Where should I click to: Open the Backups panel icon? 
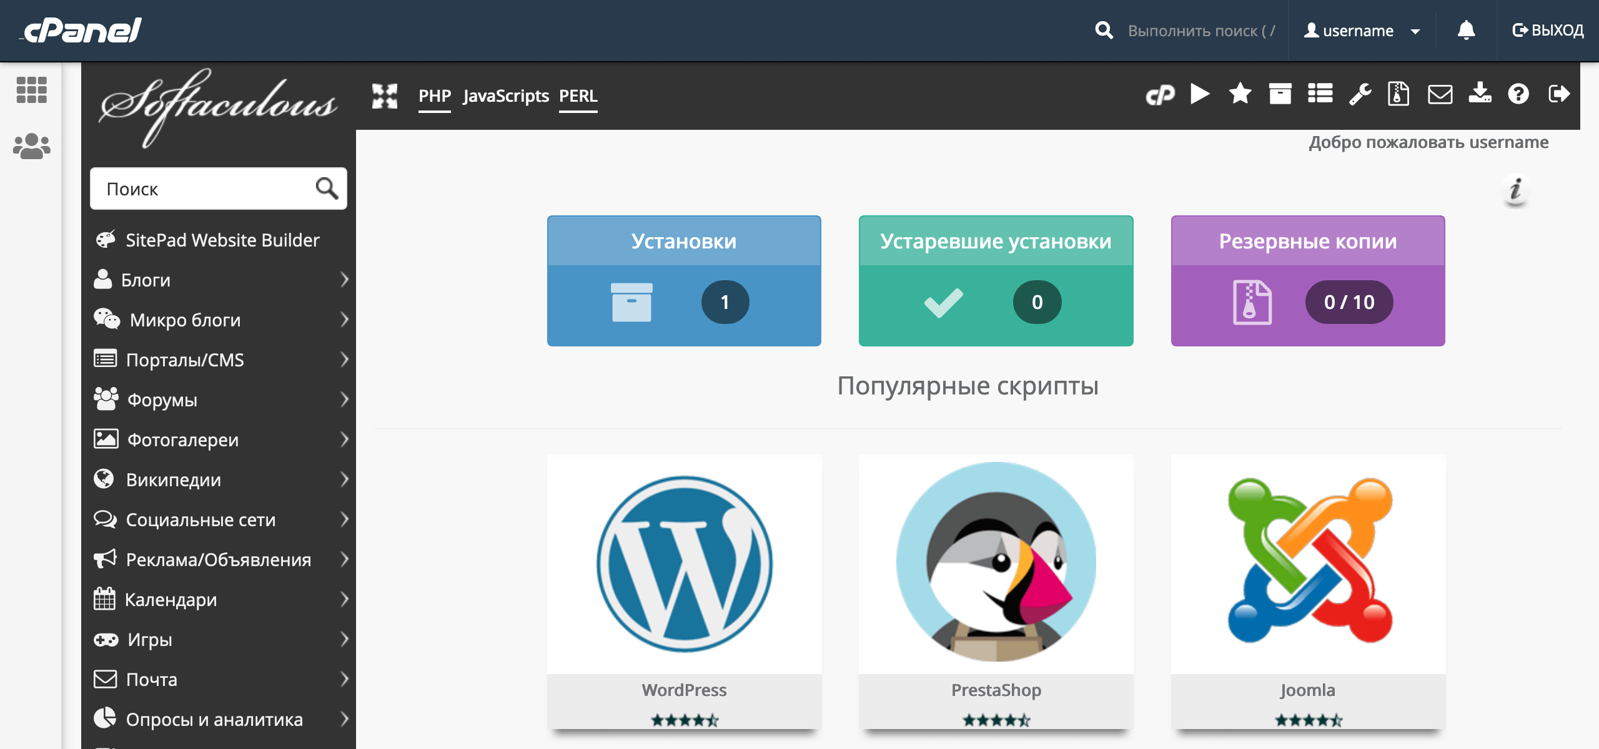pos(1398,95)
